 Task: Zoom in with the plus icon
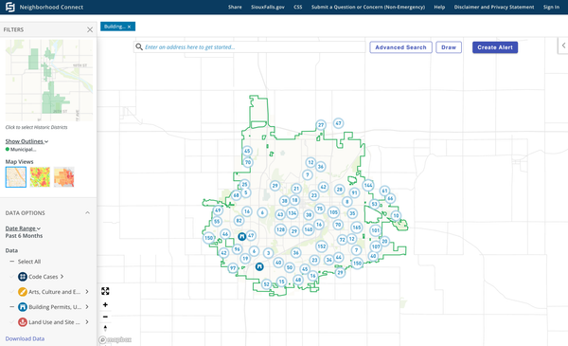[x=105, y=304]
